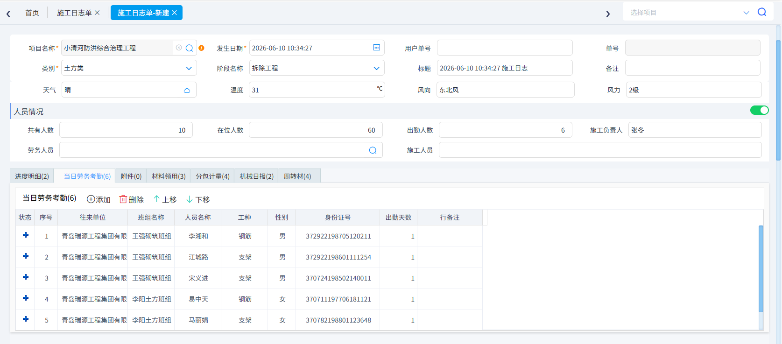Switch to the 周转材(4) tab
This screenshot has height=344, width=782.
(x=297, y=176)
